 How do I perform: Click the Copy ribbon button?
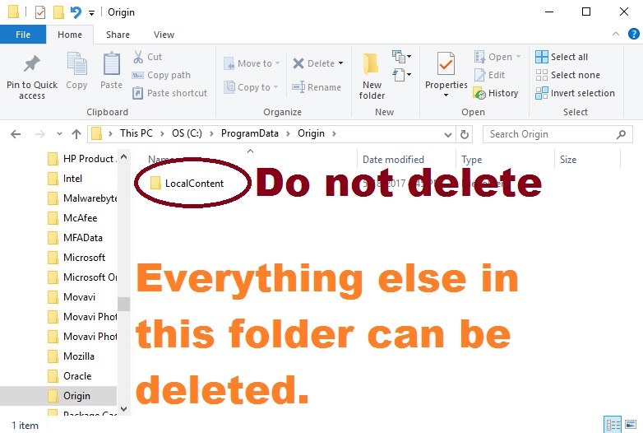[76, 71]
